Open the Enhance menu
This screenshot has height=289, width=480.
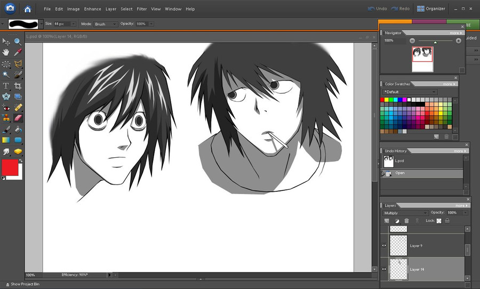(x=92, y=9)
